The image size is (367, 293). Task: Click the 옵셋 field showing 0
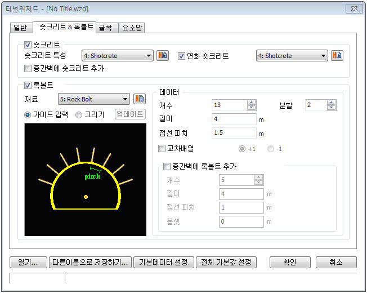[x=241, y=221]
